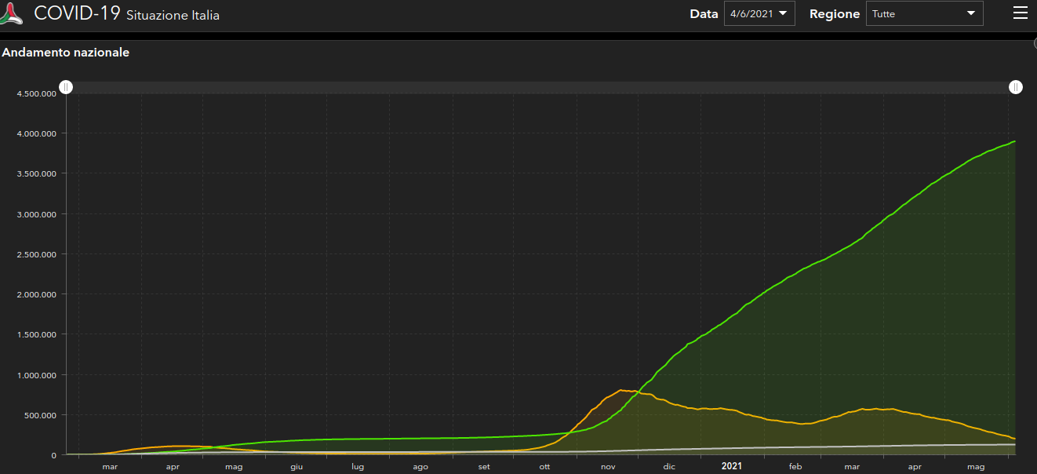Click the gray line's endpoint at the far right
The image size is (1037, 474).
[x=1015, y=444]
